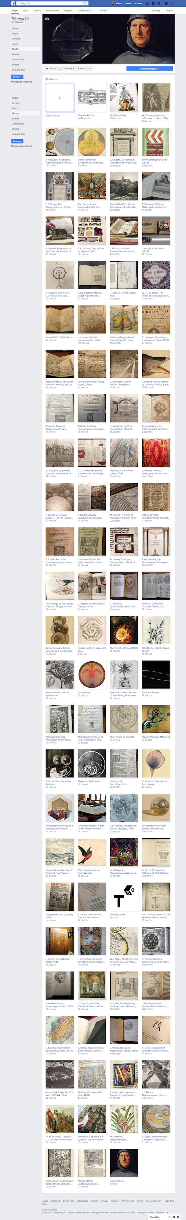Select Videos in the left sidebar
186x1220 pixels.
click(x=16, y=54)
